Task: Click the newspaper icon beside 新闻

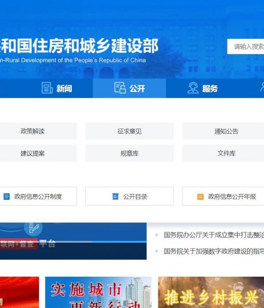Action: click(x=47, y=88)
